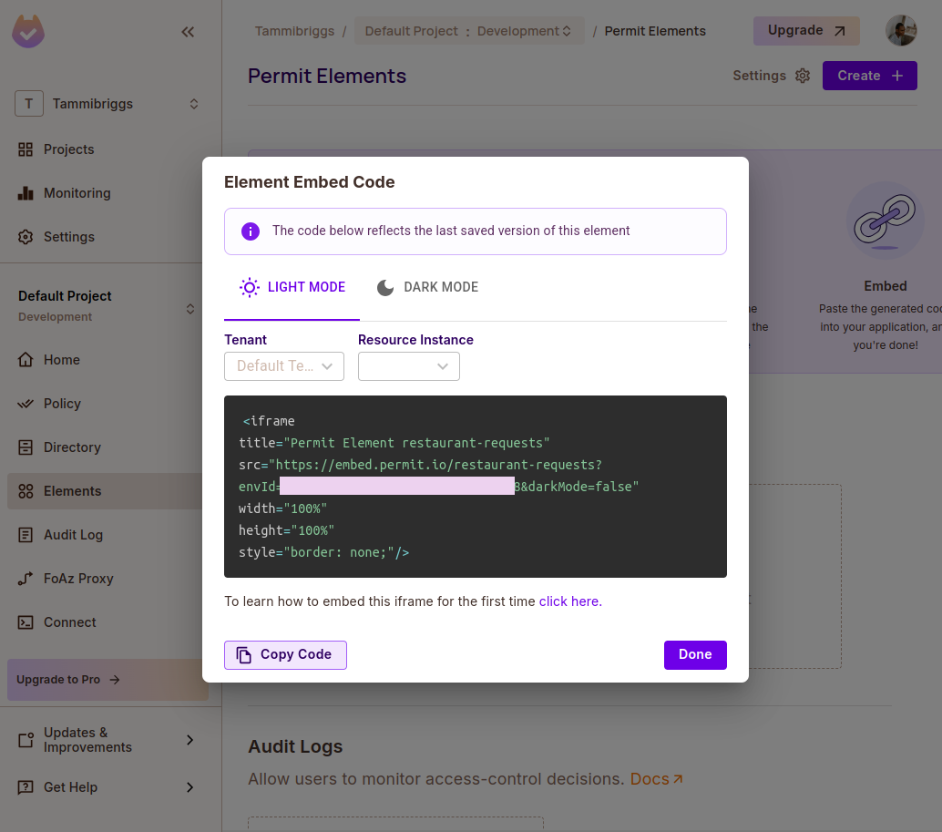This screenshot has width=942, height=832.
Task: Open the Default Project environment selector
Action: coord(469,31)
